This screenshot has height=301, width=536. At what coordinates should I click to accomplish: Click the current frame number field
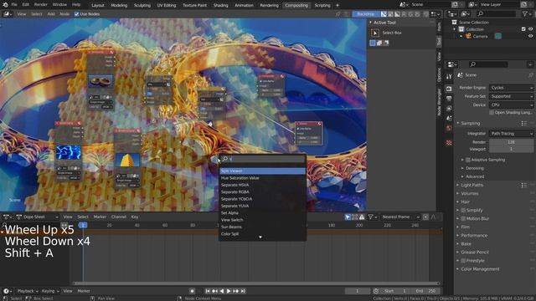click(358, 291)
